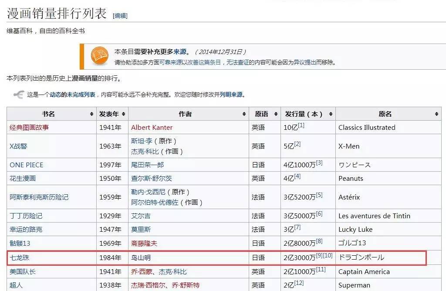Open the ONE PIECE article link
The height and width of the screenshot is (291, 446).
click(x=27, y=165)
